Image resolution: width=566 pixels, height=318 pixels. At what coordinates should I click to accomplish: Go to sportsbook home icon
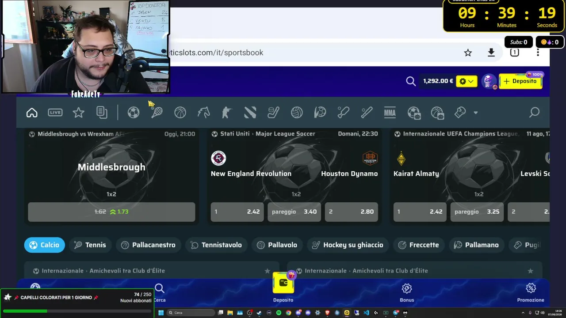[32, 113]
